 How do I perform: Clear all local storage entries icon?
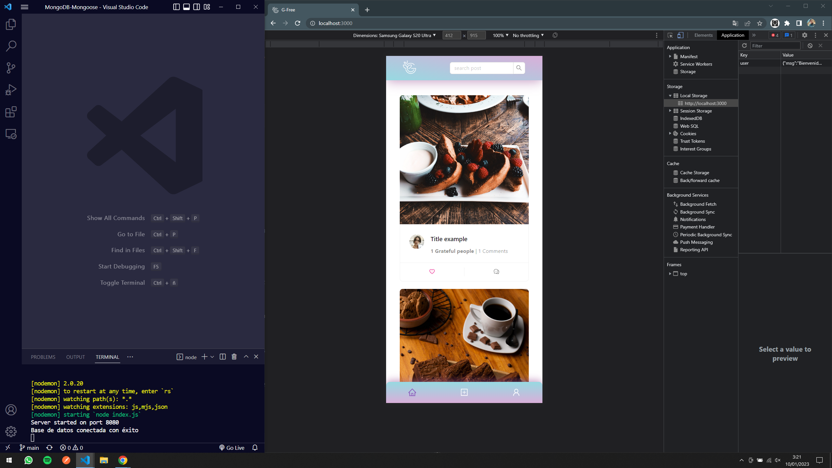pos(810,45)
